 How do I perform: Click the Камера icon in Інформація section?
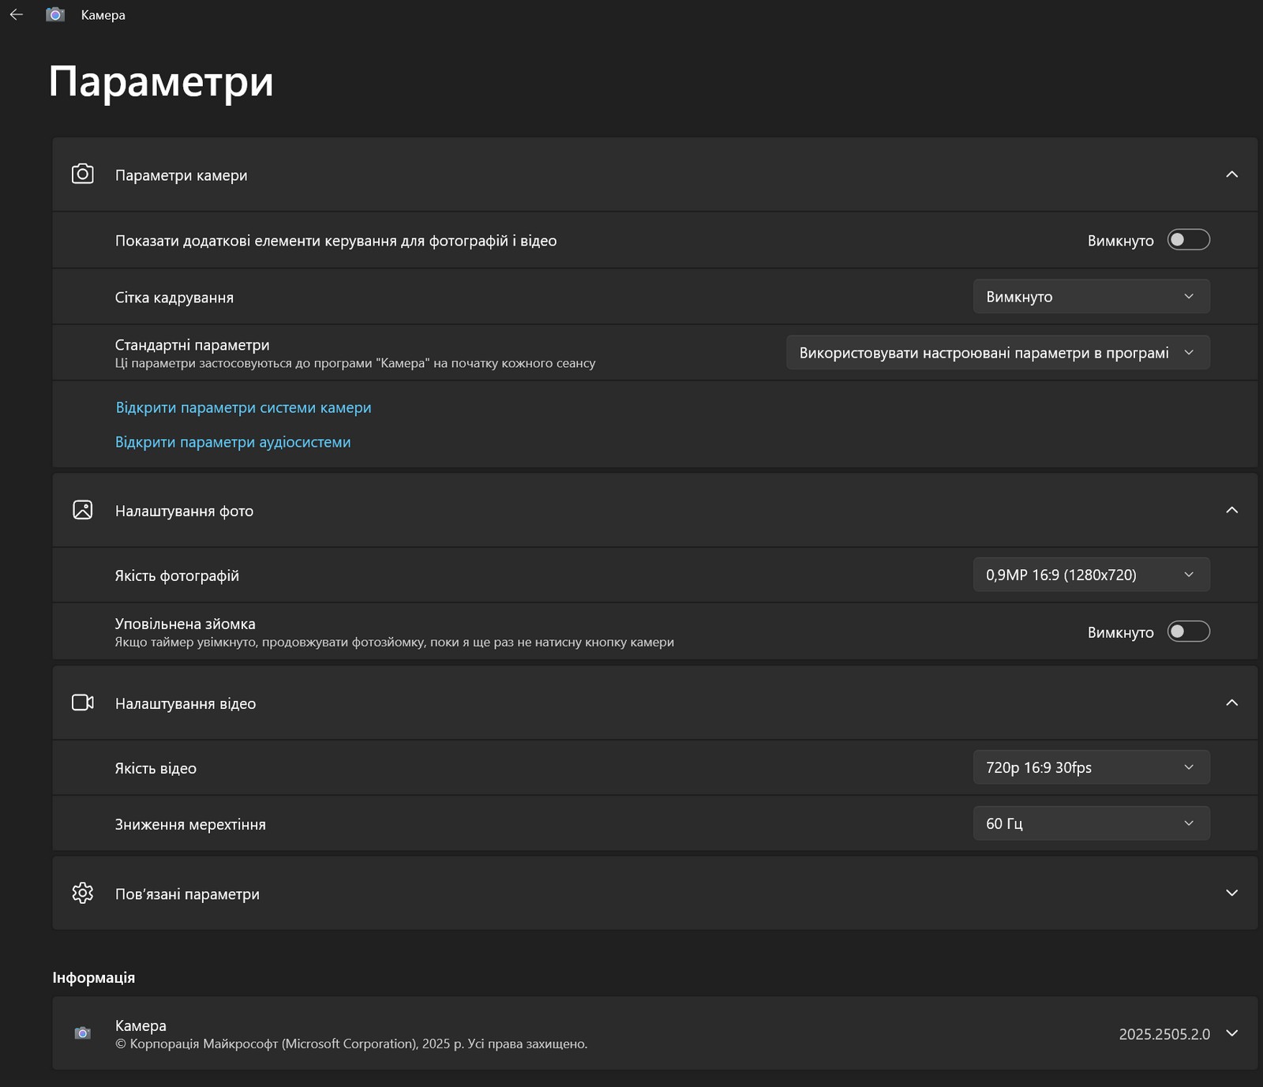point(83,1033)
